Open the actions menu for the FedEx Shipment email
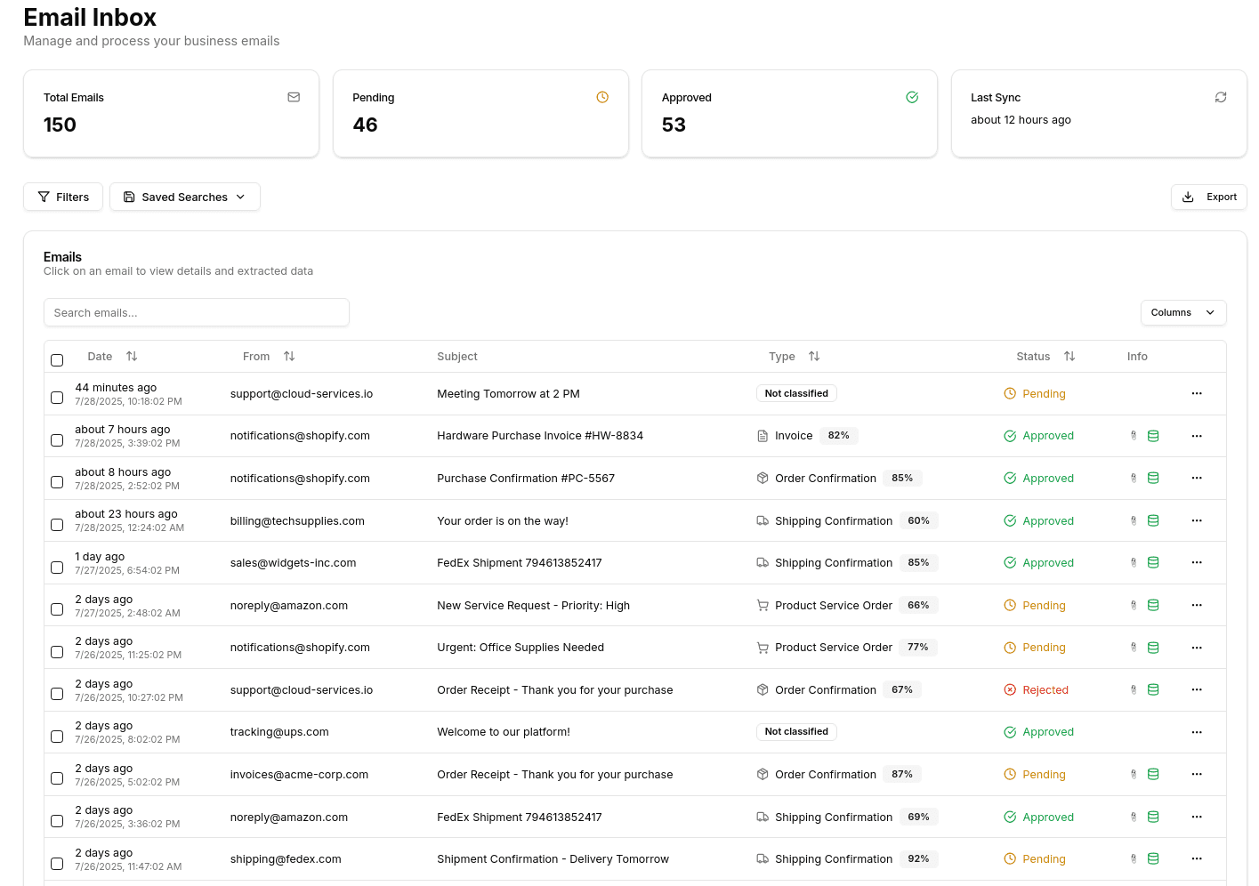Image resolution: width=1259 pixels, height=886 pixels. (1197, 562)
